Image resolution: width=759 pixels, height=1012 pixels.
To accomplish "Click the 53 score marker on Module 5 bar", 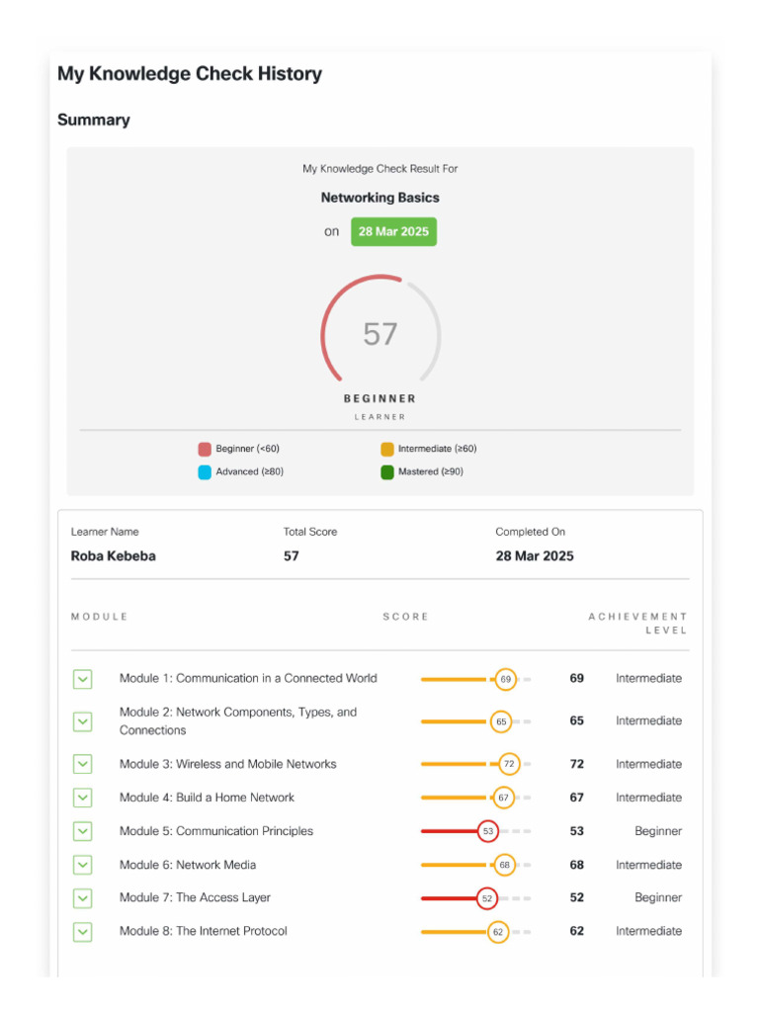I will 488,831.
